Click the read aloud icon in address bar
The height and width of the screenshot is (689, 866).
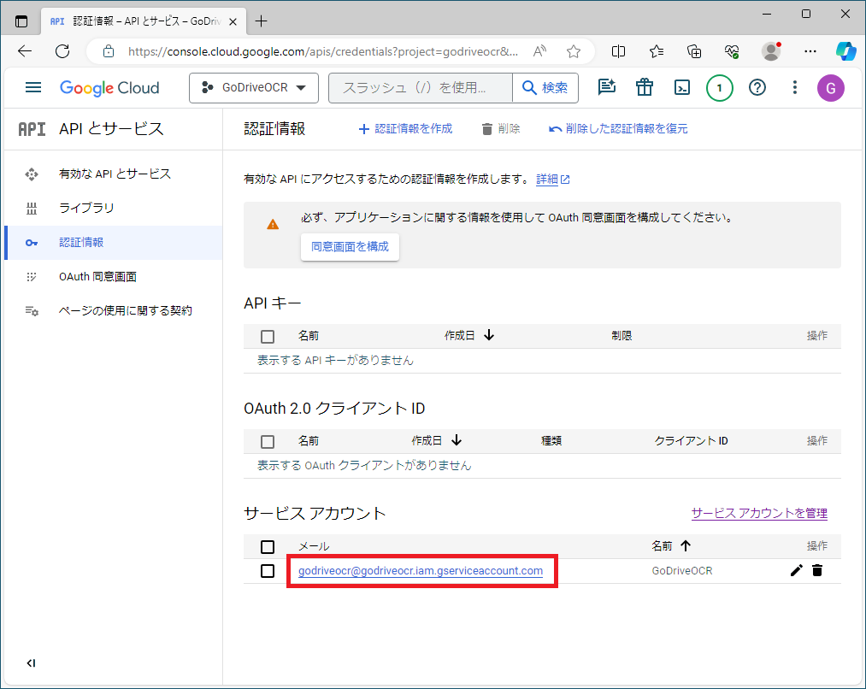[x=539, y=51]
